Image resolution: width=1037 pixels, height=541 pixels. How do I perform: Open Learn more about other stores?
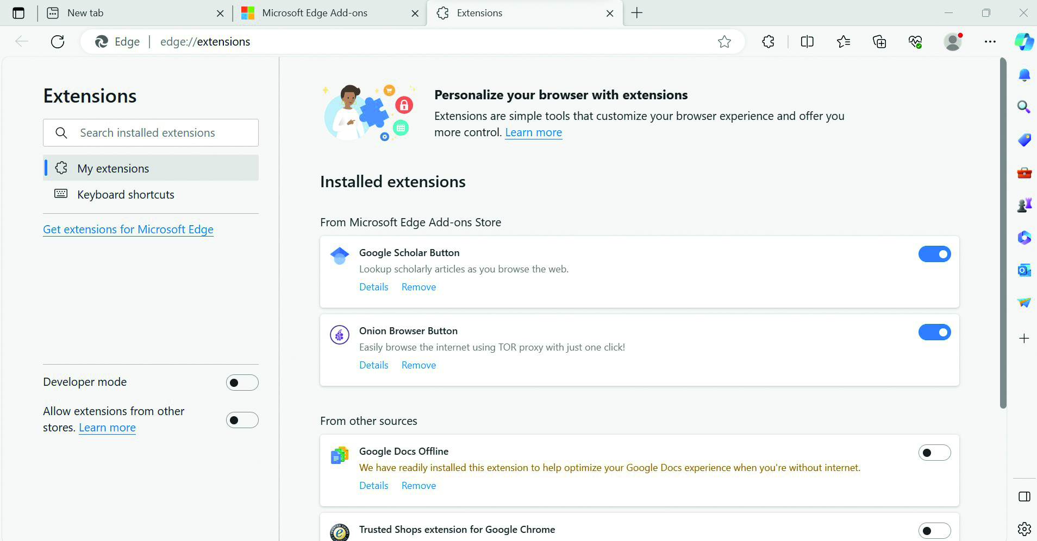coord(107,428)
